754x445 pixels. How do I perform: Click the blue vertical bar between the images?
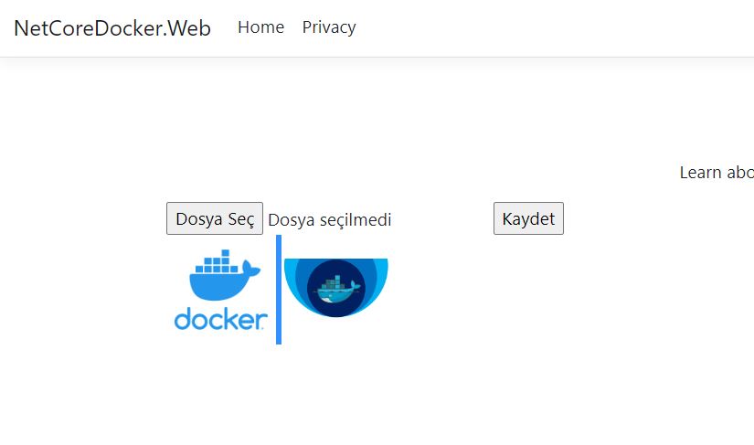pyautogui.click(x=279, y=289)
